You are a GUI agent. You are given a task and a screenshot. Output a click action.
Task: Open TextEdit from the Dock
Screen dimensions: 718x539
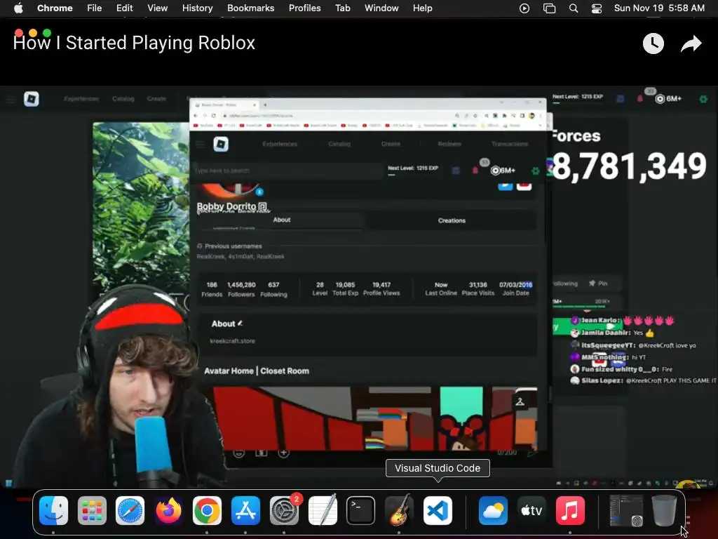(x=323, y=510)
